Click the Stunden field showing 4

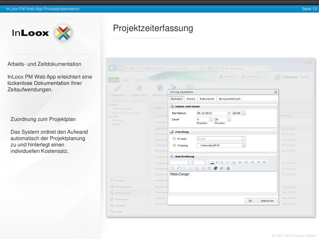point(203,119)
